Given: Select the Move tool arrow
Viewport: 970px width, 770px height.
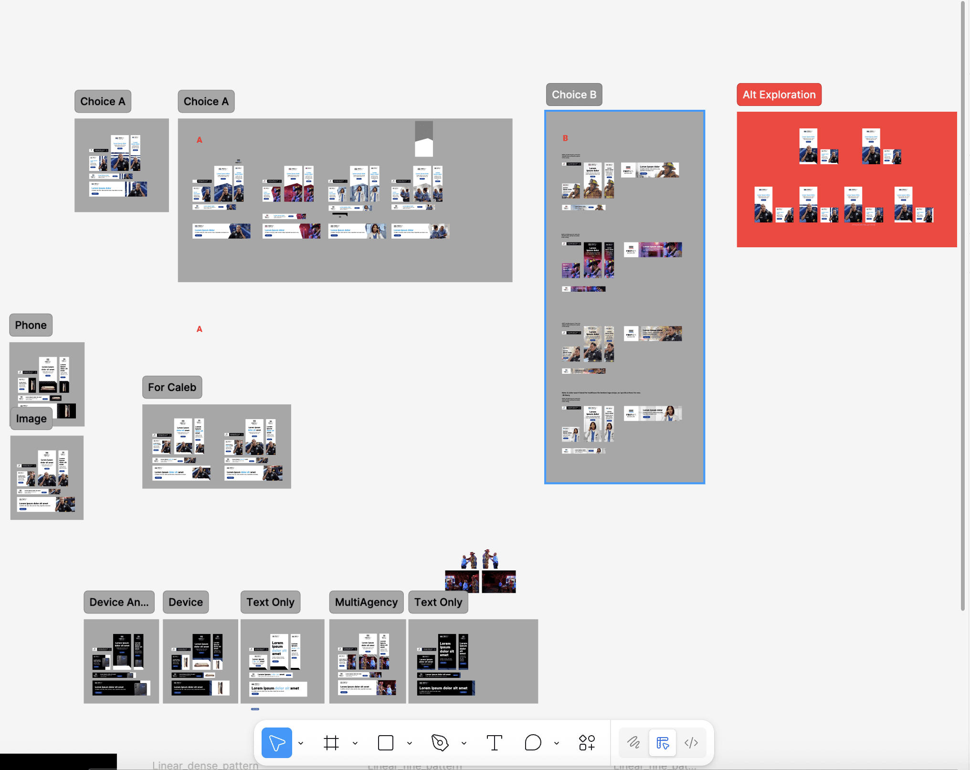Looking at the screenshot, I should [x=276, y=743].
